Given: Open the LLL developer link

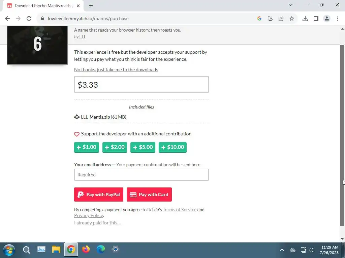Looking at the screenshot, I should (x=83, y=37).
